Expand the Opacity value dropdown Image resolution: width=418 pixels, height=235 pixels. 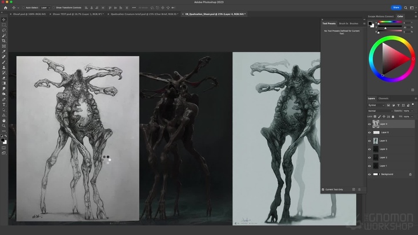[x=413, y=111]
